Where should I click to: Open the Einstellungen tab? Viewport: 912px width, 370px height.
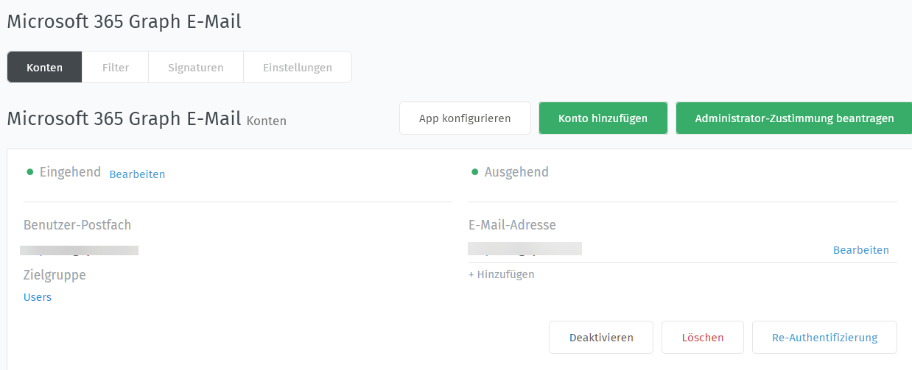[298, 68]
